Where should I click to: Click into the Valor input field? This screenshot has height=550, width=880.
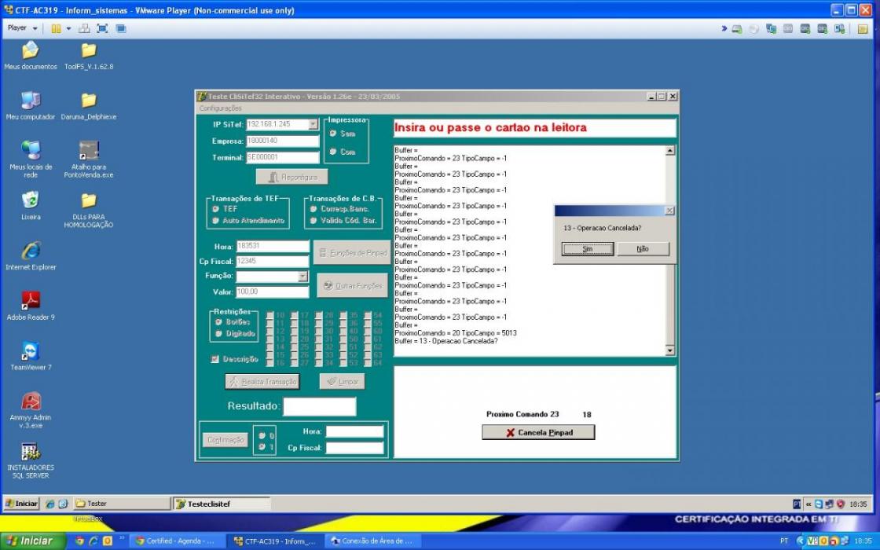pyautogui.click(x=272, y=291)
